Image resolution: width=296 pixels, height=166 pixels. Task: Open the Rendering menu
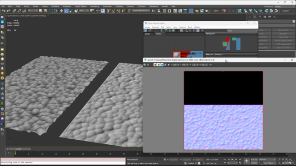(x=94, y=6)
